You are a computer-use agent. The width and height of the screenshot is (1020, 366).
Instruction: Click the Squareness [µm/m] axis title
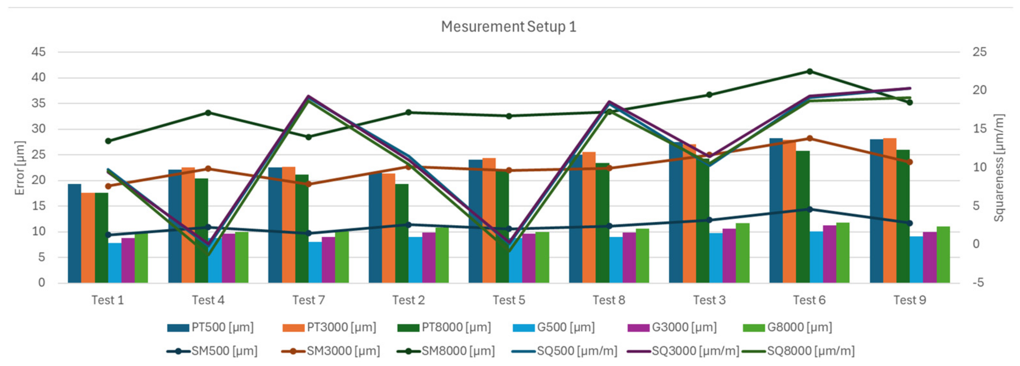pos(999,168)
